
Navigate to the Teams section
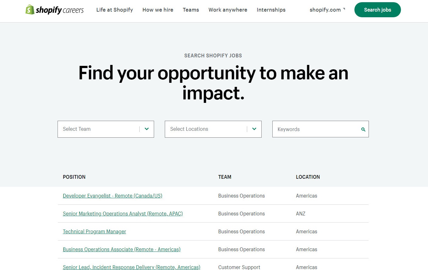[191, 10]
